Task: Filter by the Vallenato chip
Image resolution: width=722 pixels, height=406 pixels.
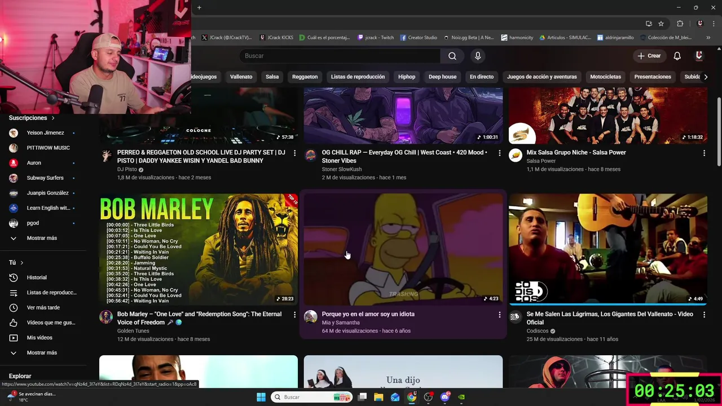Action: [241, 77]
